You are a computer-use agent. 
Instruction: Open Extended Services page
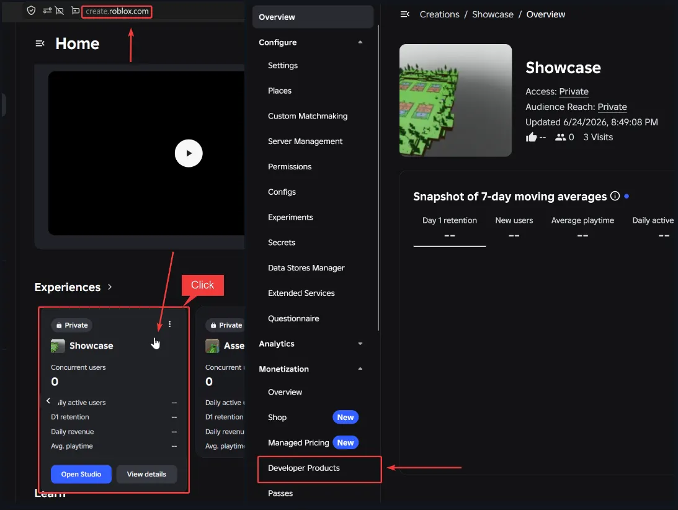pyautogui.click(x=301, y=293)
